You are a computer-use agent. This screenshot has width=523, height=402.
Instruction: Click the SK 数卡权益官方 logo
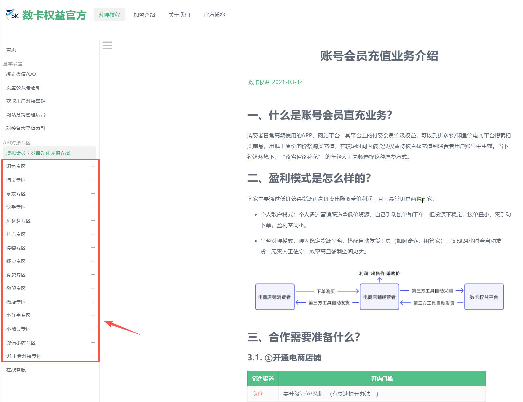46,15
